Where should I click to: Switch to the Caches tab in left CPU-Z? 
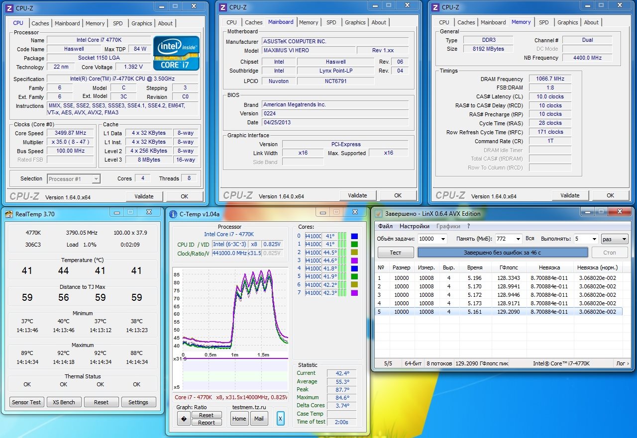coord(40,23)
